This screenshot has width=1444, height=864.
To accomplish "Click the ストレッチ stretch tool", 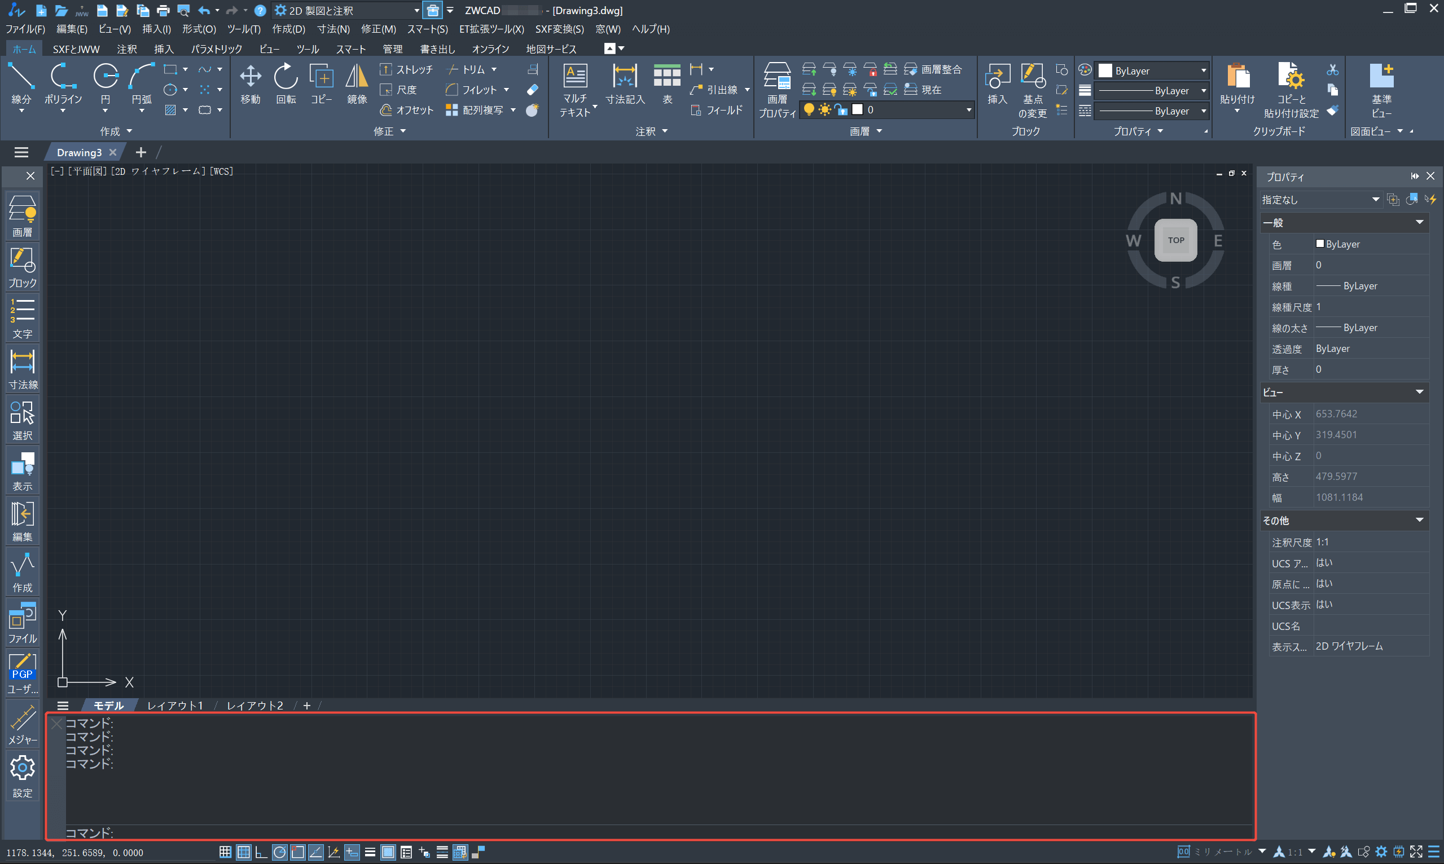I will (407, 69).
